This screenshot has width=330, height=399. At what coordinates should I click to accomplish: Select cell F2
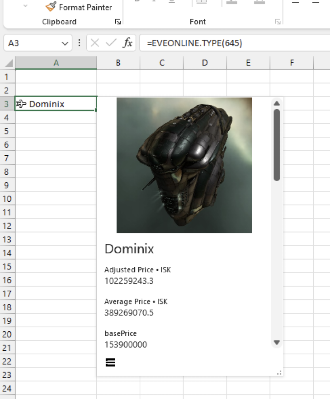(x=292, y=90)
